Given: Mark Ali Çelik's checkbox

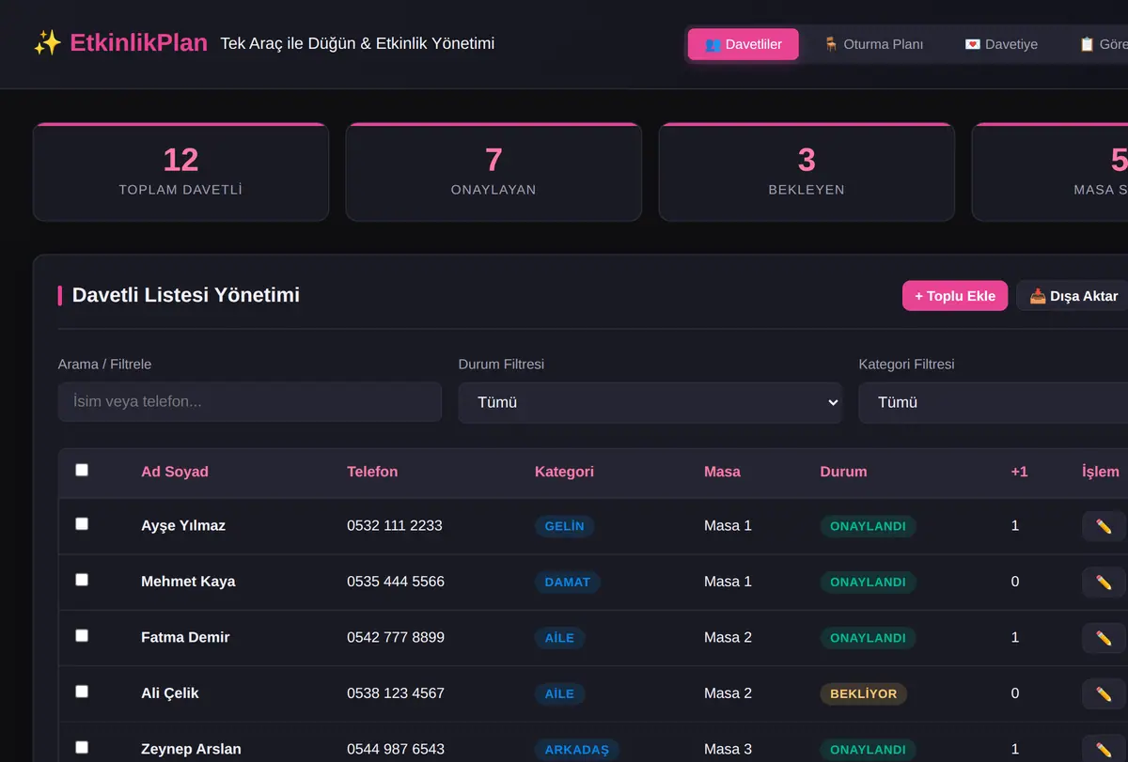Looking at the screenshot, I should (82, 692).
